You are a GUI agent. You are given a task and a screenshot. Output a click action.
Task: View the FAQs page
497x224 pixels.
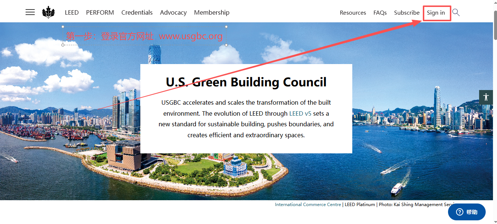[x=380, y=12]
